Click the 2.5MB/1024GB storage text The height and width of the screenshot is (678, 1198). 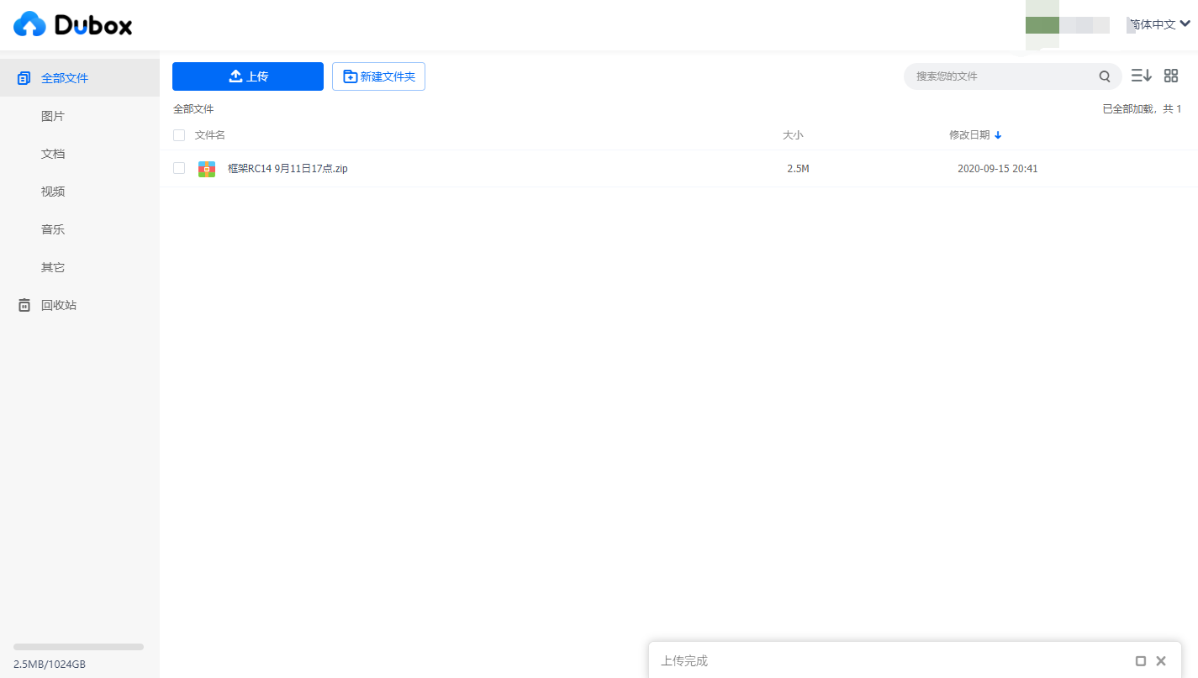pyautogui.click(x=50, y=664)
